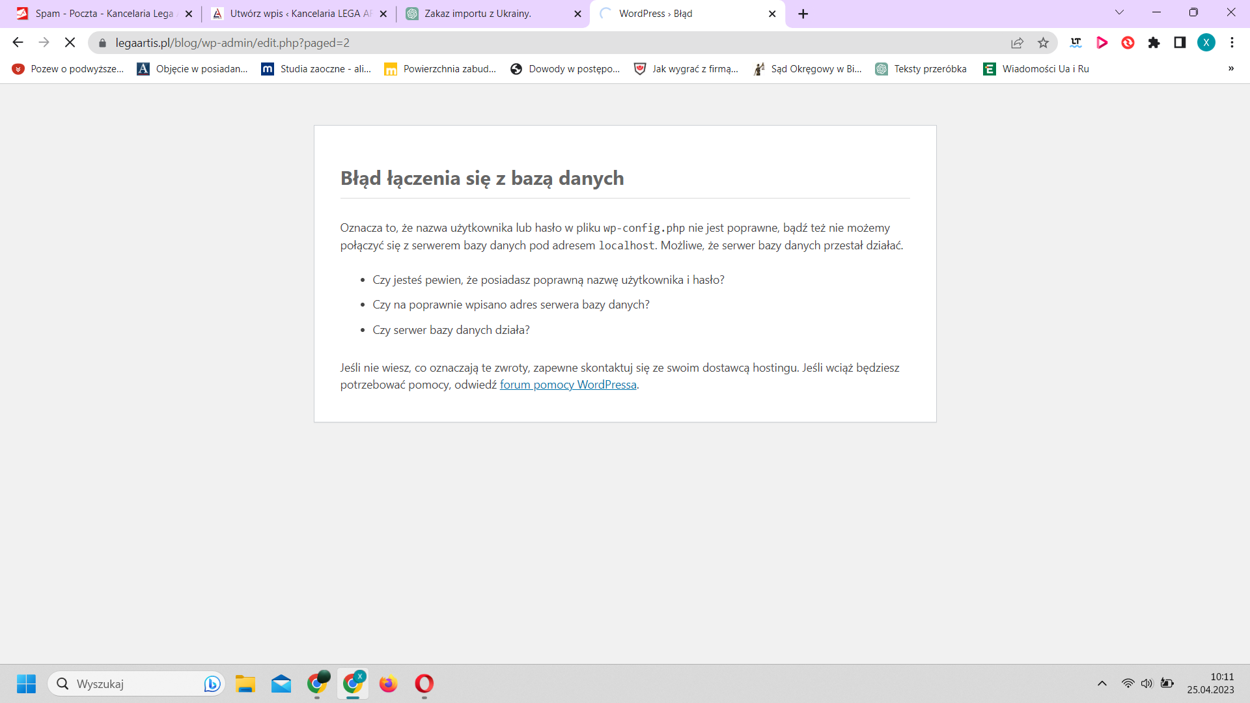Viewport: 1250px width, 703px height.
Task: Open File Explorer from the taskbar
Action: [245, 684]
